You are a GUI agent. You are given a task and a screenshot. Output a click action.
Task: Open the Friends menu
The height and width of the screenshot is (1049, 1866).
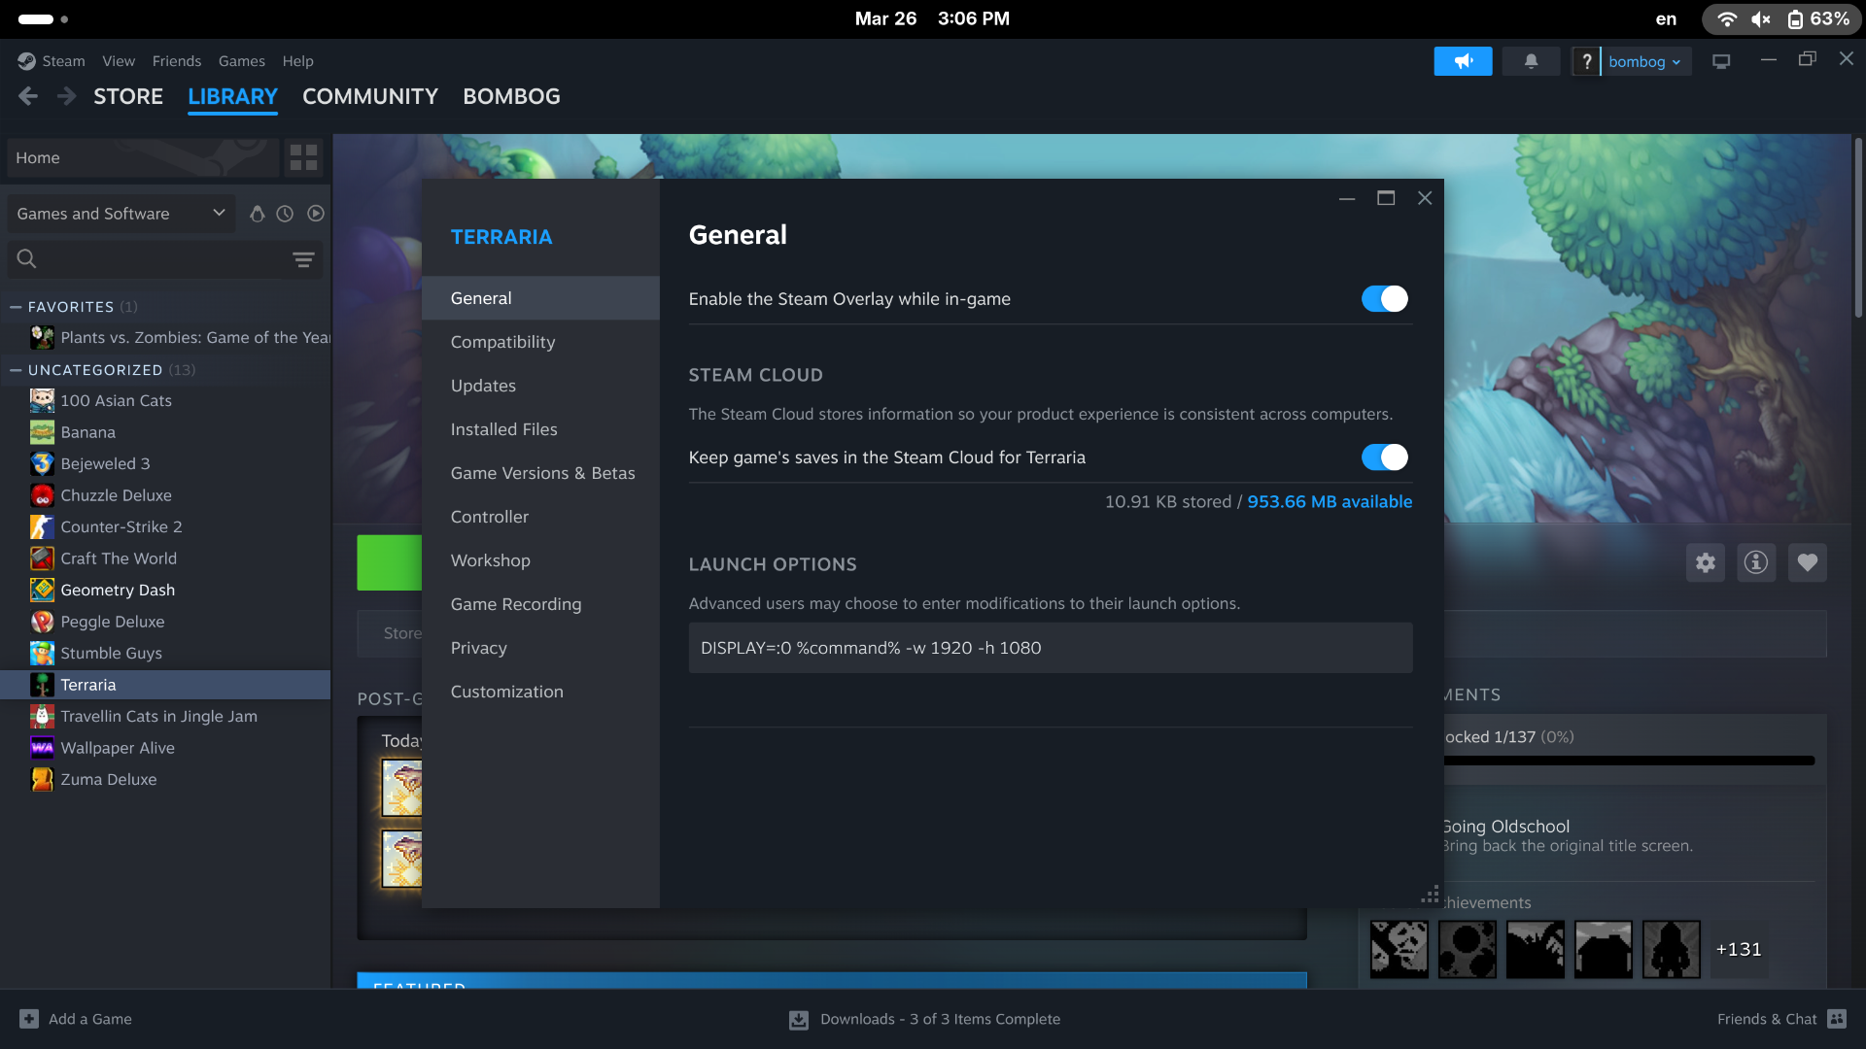[x=177, y=61]
